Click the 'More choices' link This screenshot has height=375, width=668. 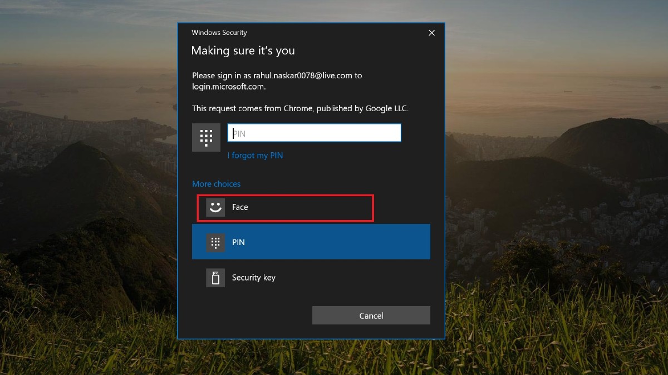point(216,184)
